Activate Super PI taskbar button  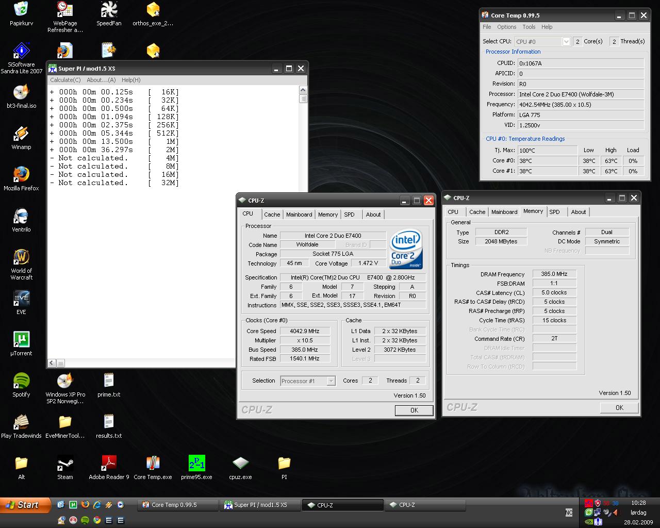click(x=261, y=505)
